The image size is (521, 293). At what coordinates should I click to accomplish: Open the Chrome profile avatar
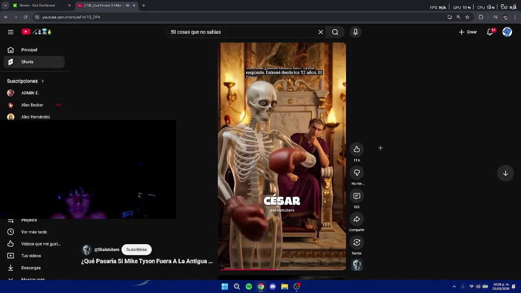pos(506,17)
